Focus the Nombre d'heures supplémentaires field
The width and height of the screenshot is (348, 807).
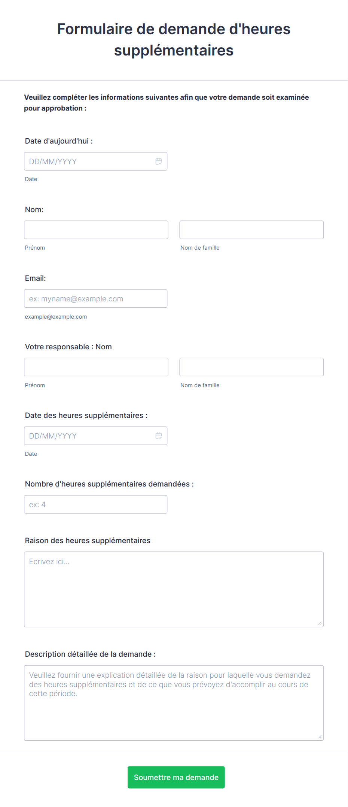pos(95,504)
